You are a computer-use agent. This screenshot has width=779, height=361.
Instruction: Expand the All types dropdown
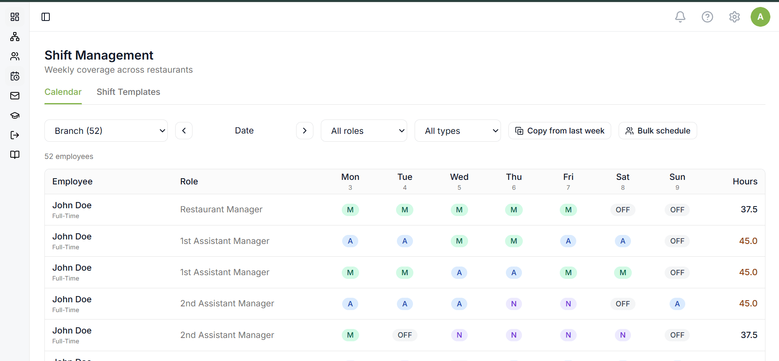click(x=458, y=131)
